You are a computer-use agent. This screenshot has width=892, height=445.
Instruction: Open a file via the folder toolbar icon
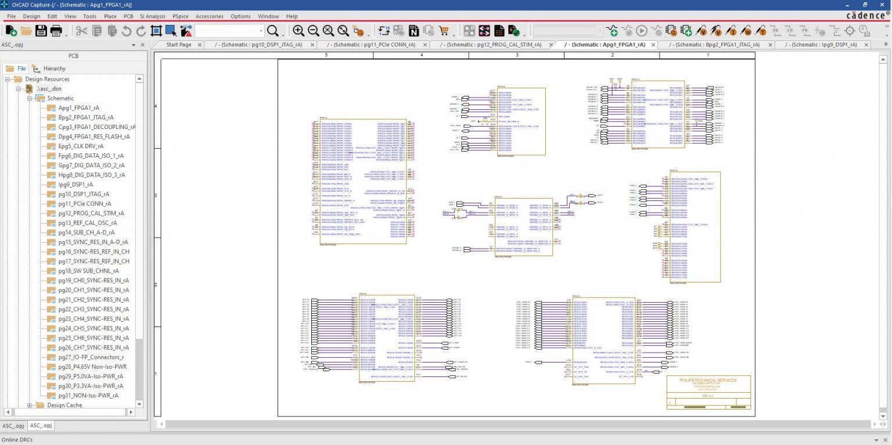point(26,31)
